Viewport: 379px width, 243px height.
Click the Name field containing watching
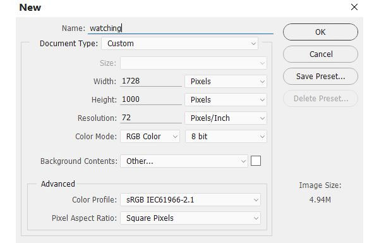point(180,28)
